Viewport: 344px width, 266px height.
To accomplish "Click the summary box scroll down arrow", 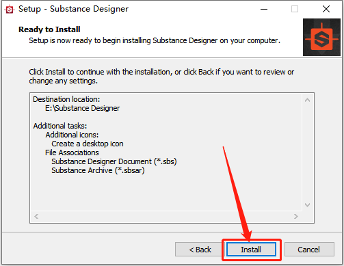I will (x=307, y=205).
